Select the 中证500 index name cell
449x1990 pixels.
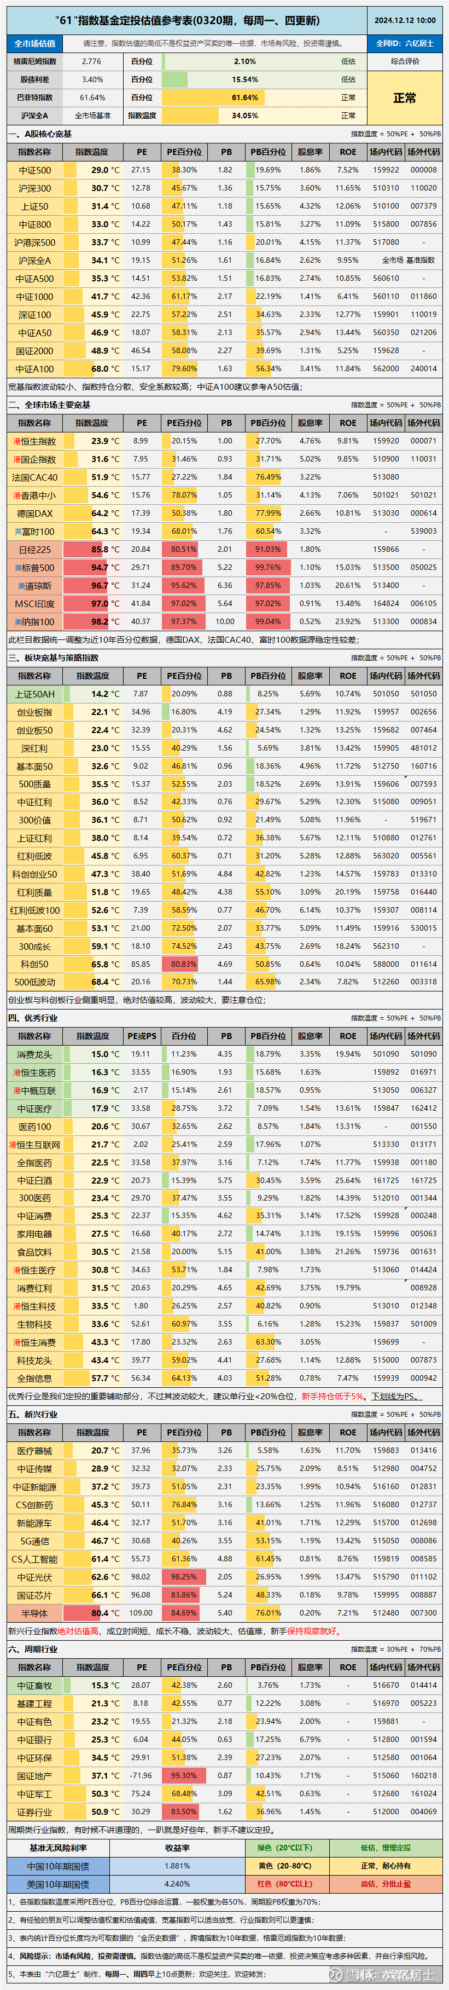click(x=34, y=170)
